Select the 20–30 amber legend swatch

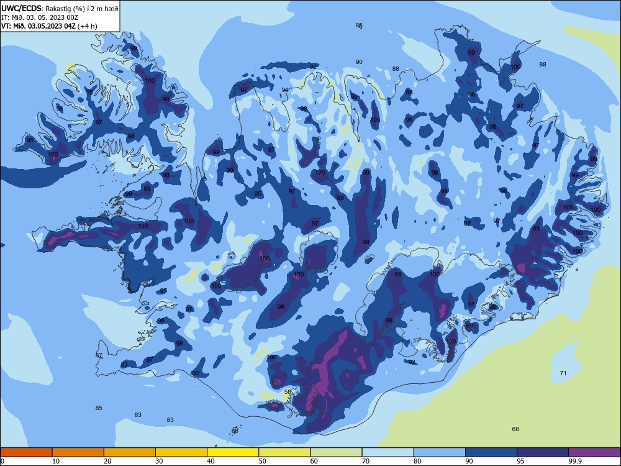[130, 452]
